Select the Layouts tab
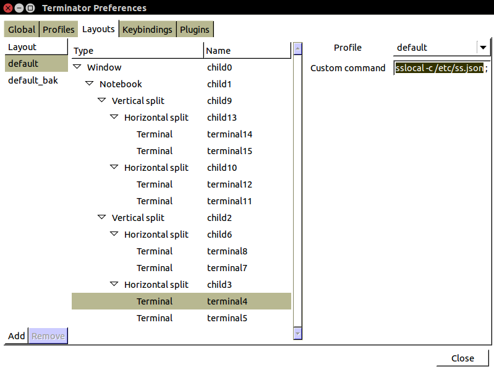Image resolution: width=494 pixels, height=372 pixels. 98,29
